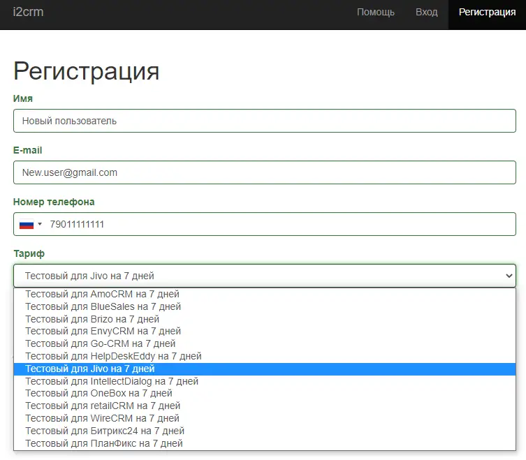Viewport: 526px width, 460px height.
Task: Select the AmoCRM 7-day test tariff
Action: 102,294
